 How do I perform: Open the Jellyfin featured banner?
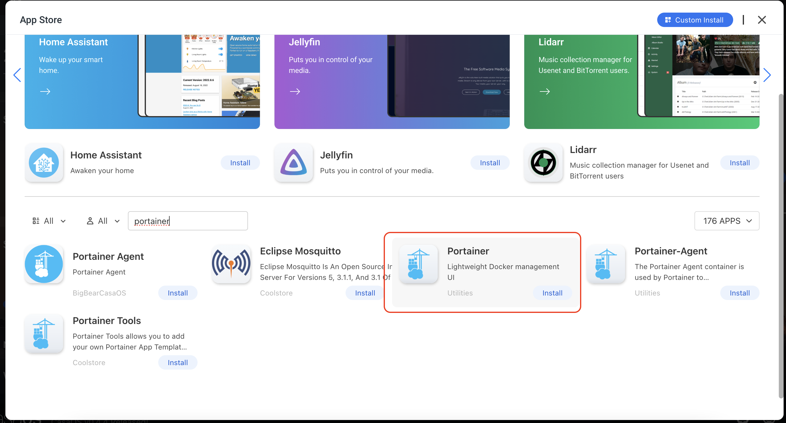(x=392, y=82)
